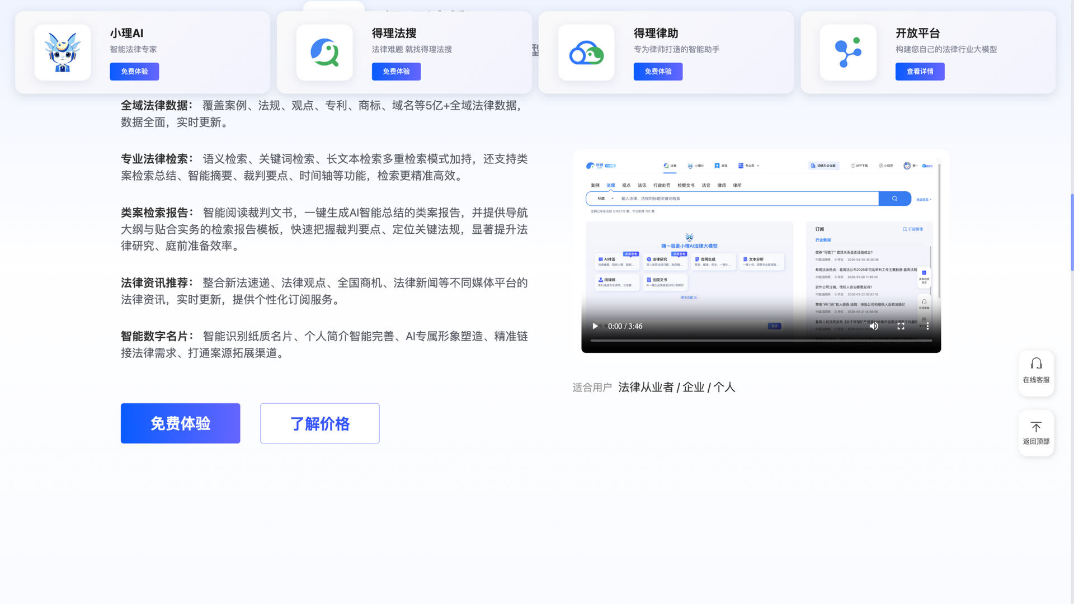
Task: Click the 专业法律检索 heading text
Action: tap(157, 159)
